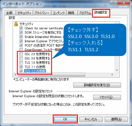Select the highlighted TLS 1.2 の使用 label
This screenshot has width=132, height=126.
[x=35, y=71]
